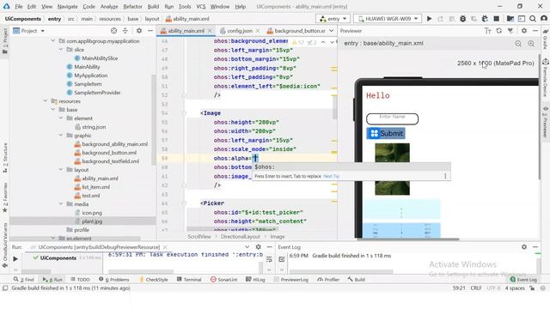Select SampleItemProvider class
Screen dimensions: 550x309
97,93
